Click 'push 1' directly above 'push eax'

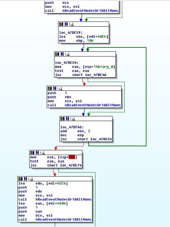tap(28, 207)
